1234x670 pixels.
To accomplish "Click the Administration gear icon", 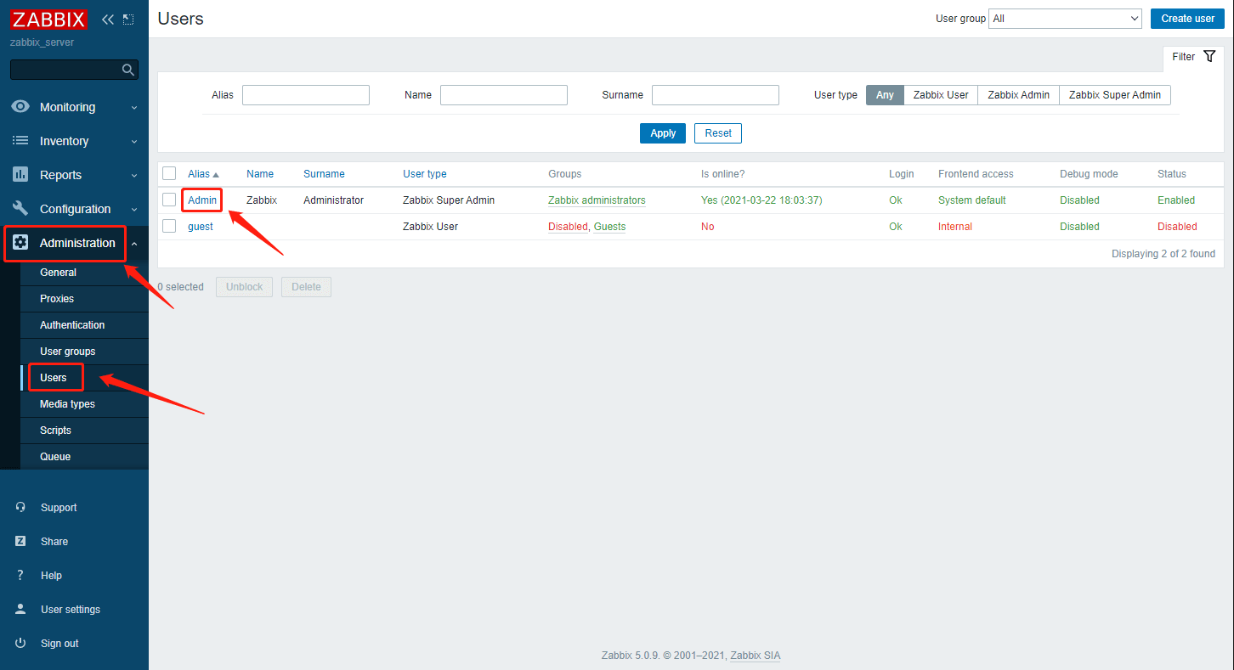I will pos(20,243).
